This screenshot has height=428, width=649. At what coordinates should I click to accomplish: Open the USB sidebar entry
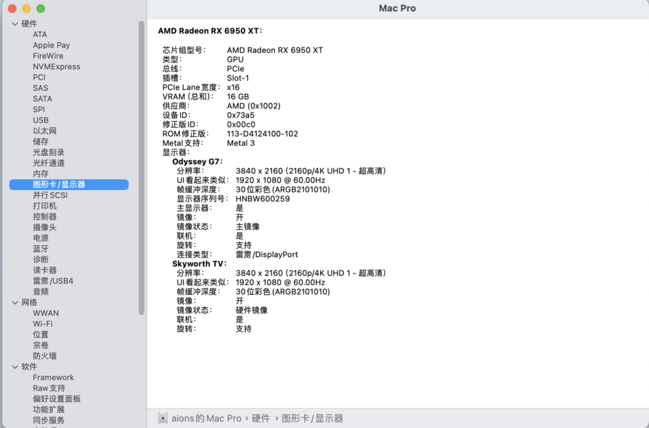[x=41, y=120]
